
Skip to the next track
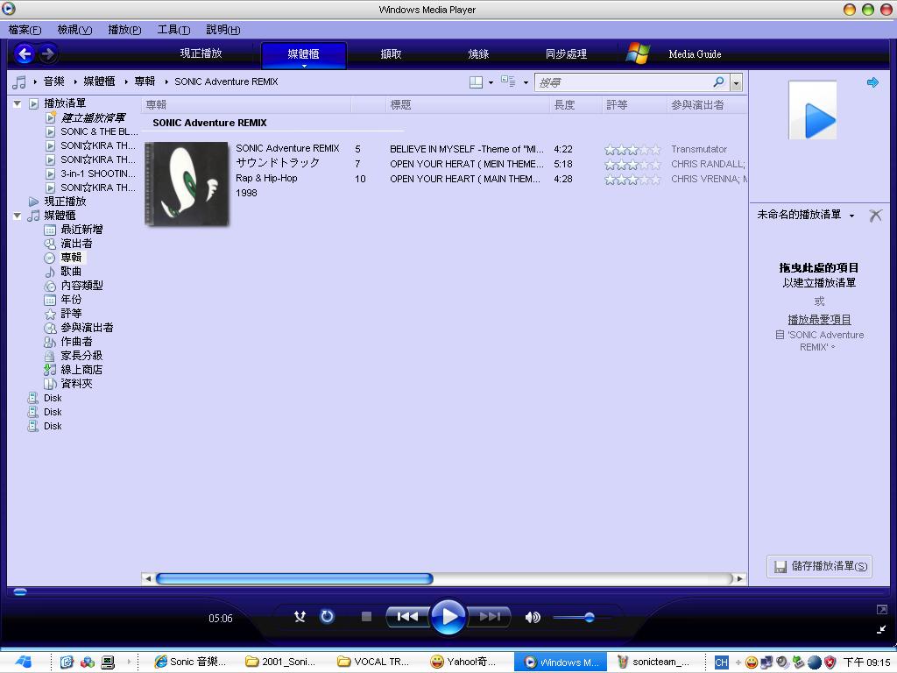(490, 617)
